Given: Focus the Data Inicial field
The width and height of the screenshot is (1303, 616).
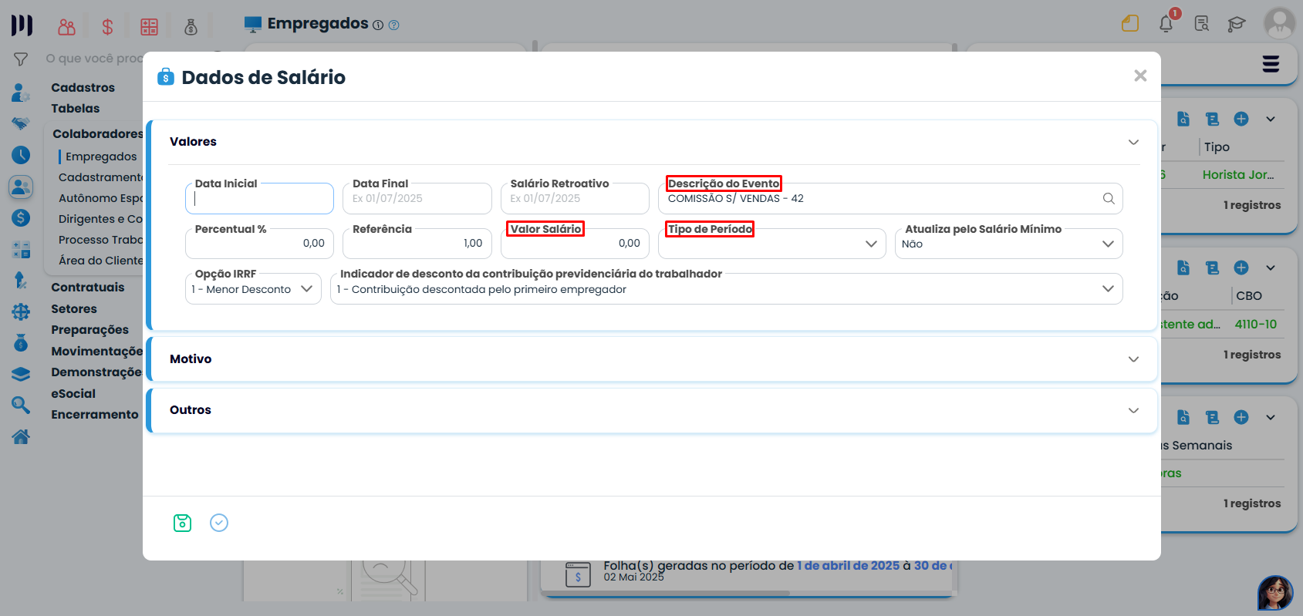Looking at the screenshot, I should [x=259, y=199].
